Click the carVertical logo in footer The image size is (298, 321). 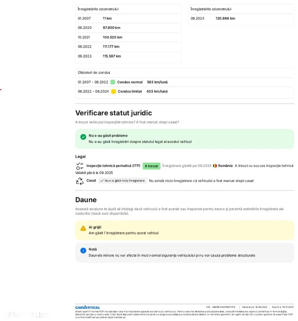click(x=88, y=308)
